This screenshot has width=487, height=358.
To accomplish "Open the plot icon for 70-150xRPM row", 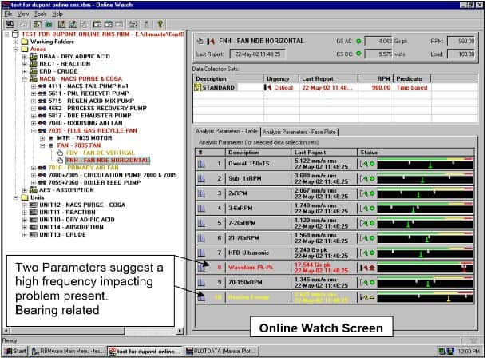I will (201, 283).
